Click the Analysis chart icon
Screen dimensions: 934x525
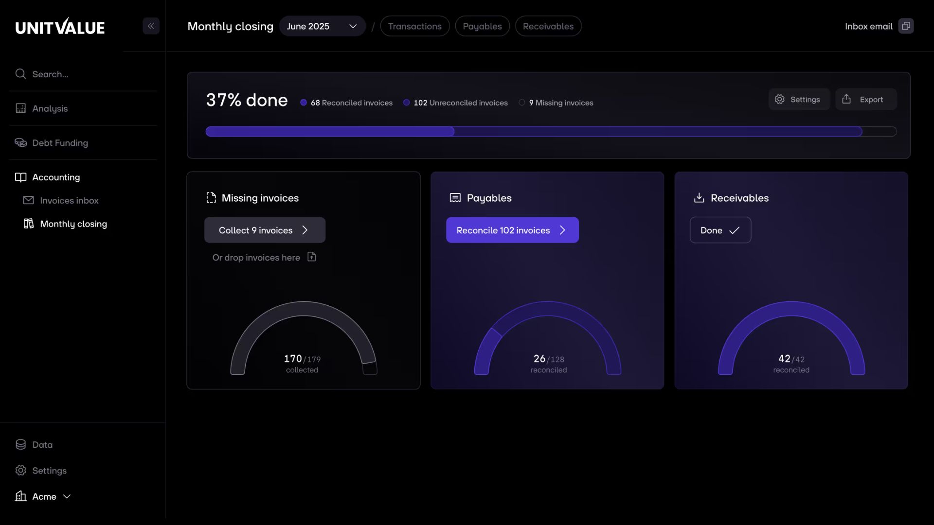point(20,108)
